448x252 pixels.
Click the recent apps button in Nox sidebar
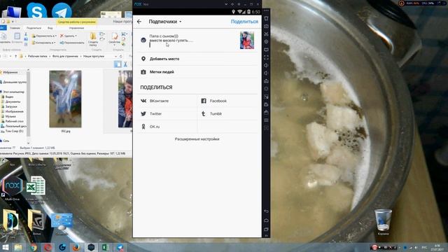point(266,229)
